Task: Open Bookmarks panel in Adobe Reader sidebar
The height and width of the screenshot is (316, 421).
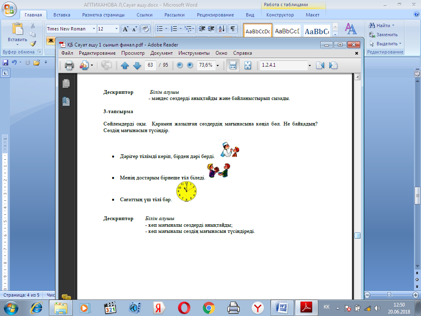Action: click(x=66, y=101)
